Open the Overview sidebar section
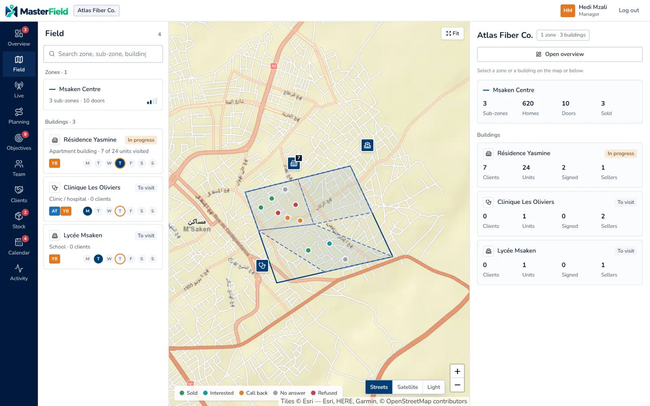 point(19,37)
